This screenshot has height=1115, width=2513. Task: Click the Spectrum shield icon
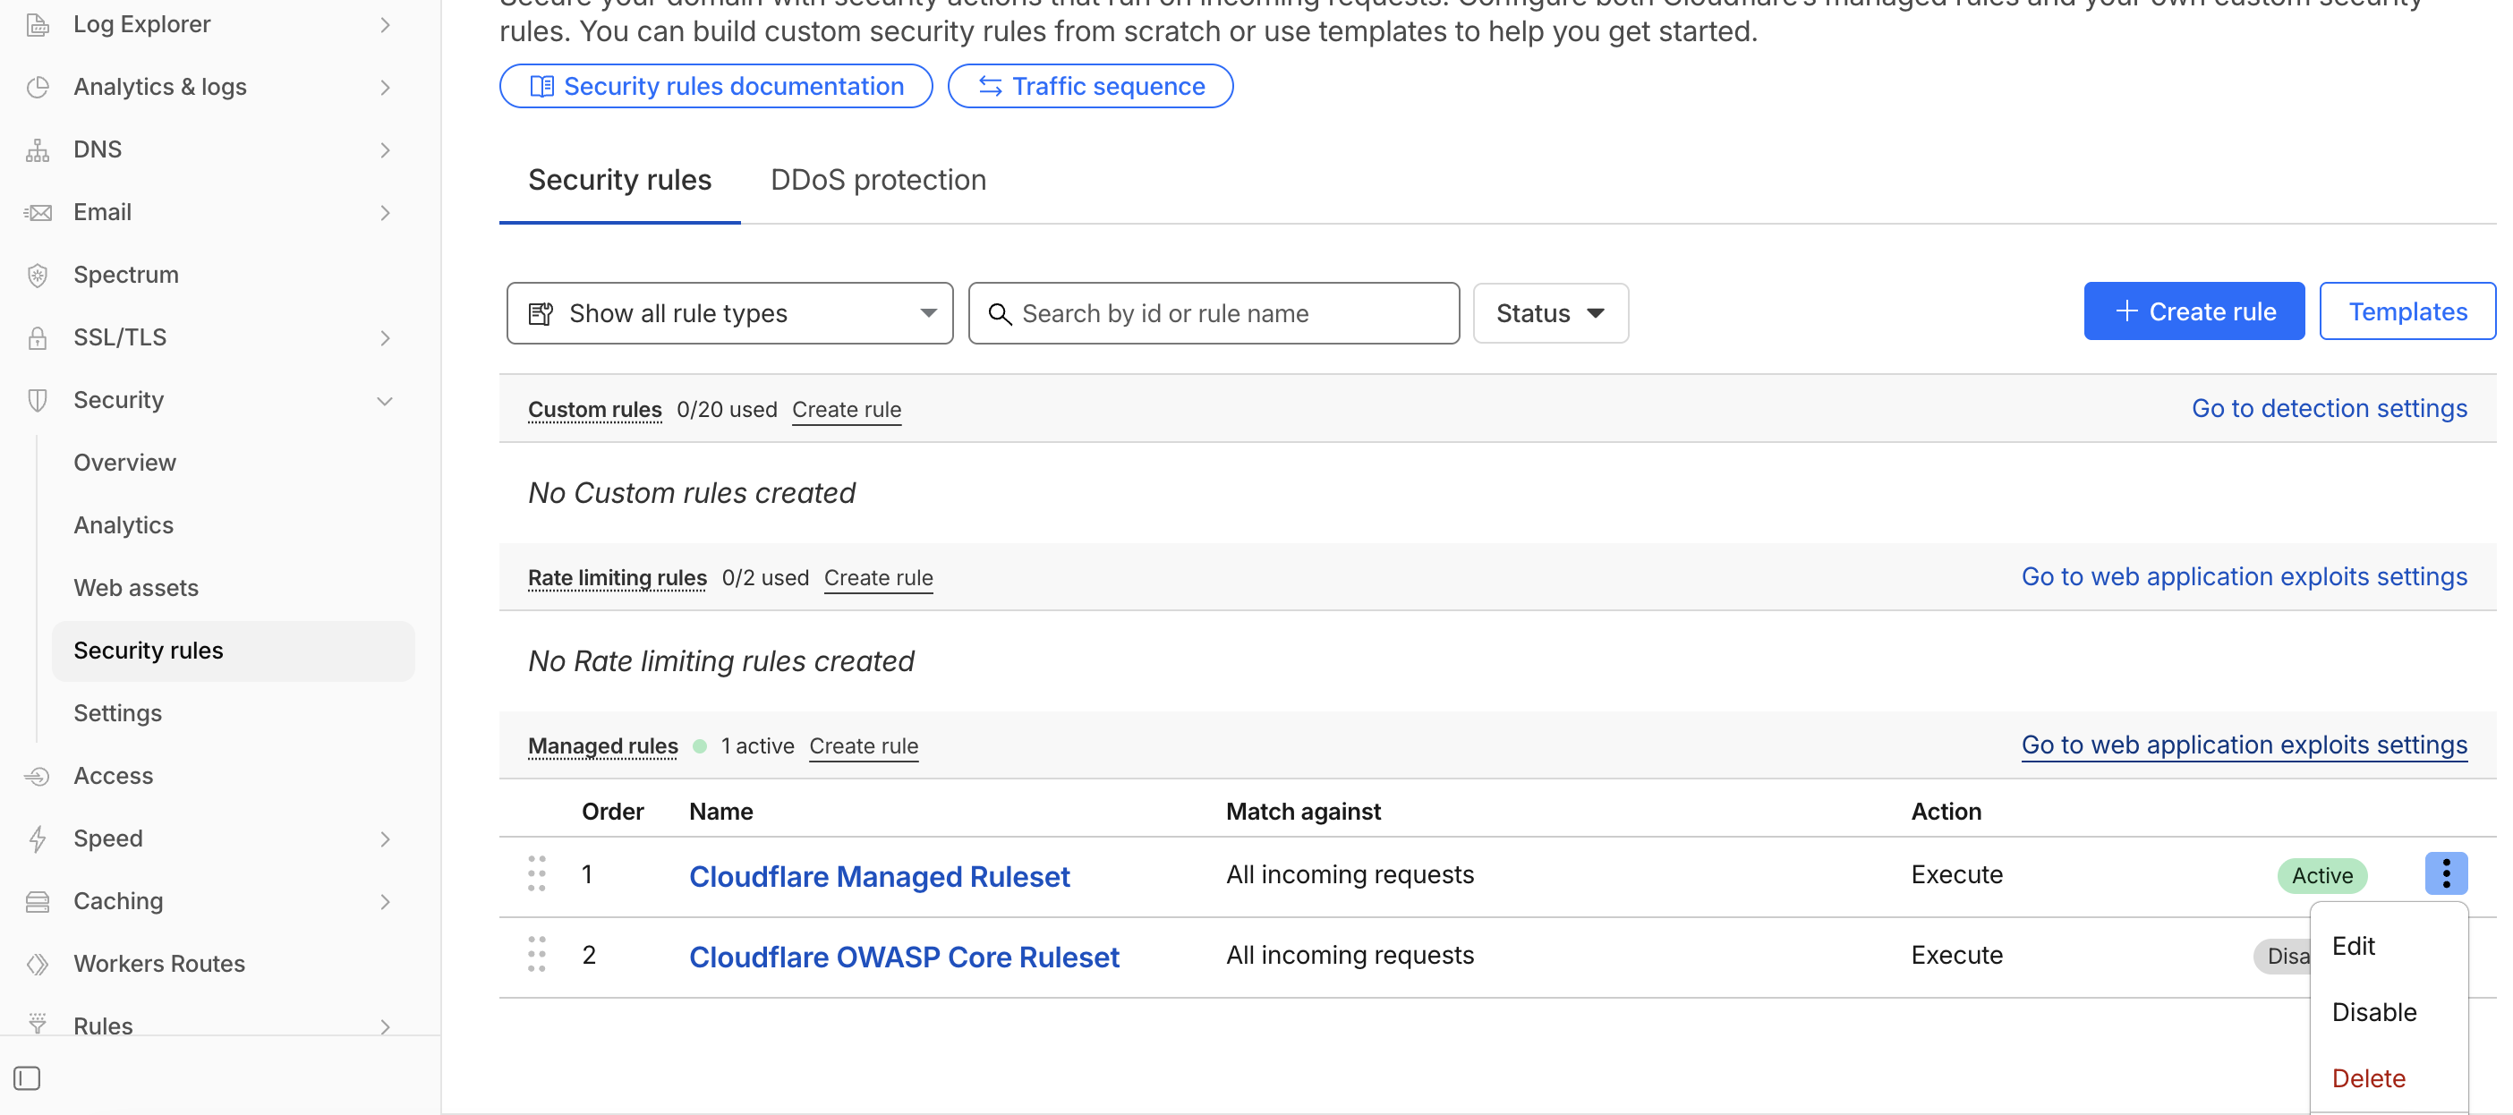point(37,275)
